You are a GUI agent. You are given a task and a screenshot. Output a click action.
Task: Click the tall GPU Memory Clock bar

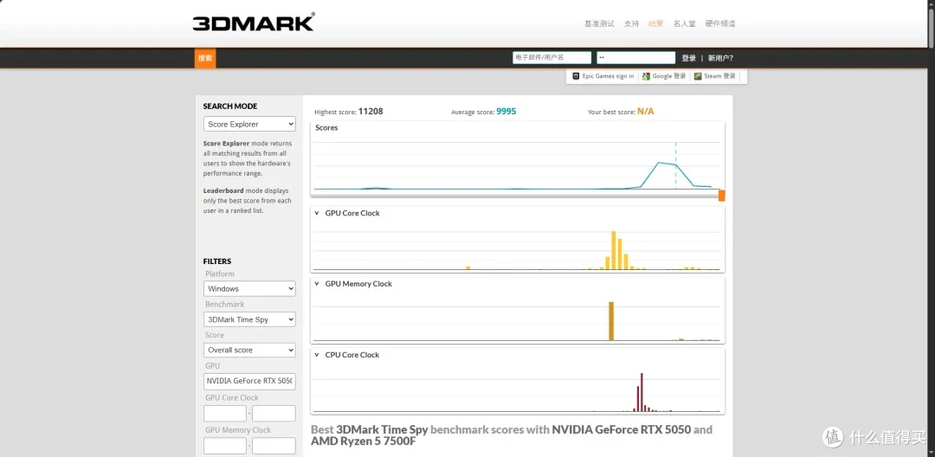click(x=611, y=321)
